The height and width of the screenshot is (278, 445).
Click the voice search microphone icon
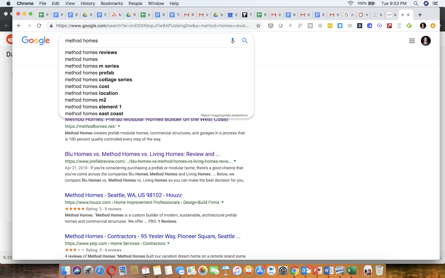coord(233,41)
